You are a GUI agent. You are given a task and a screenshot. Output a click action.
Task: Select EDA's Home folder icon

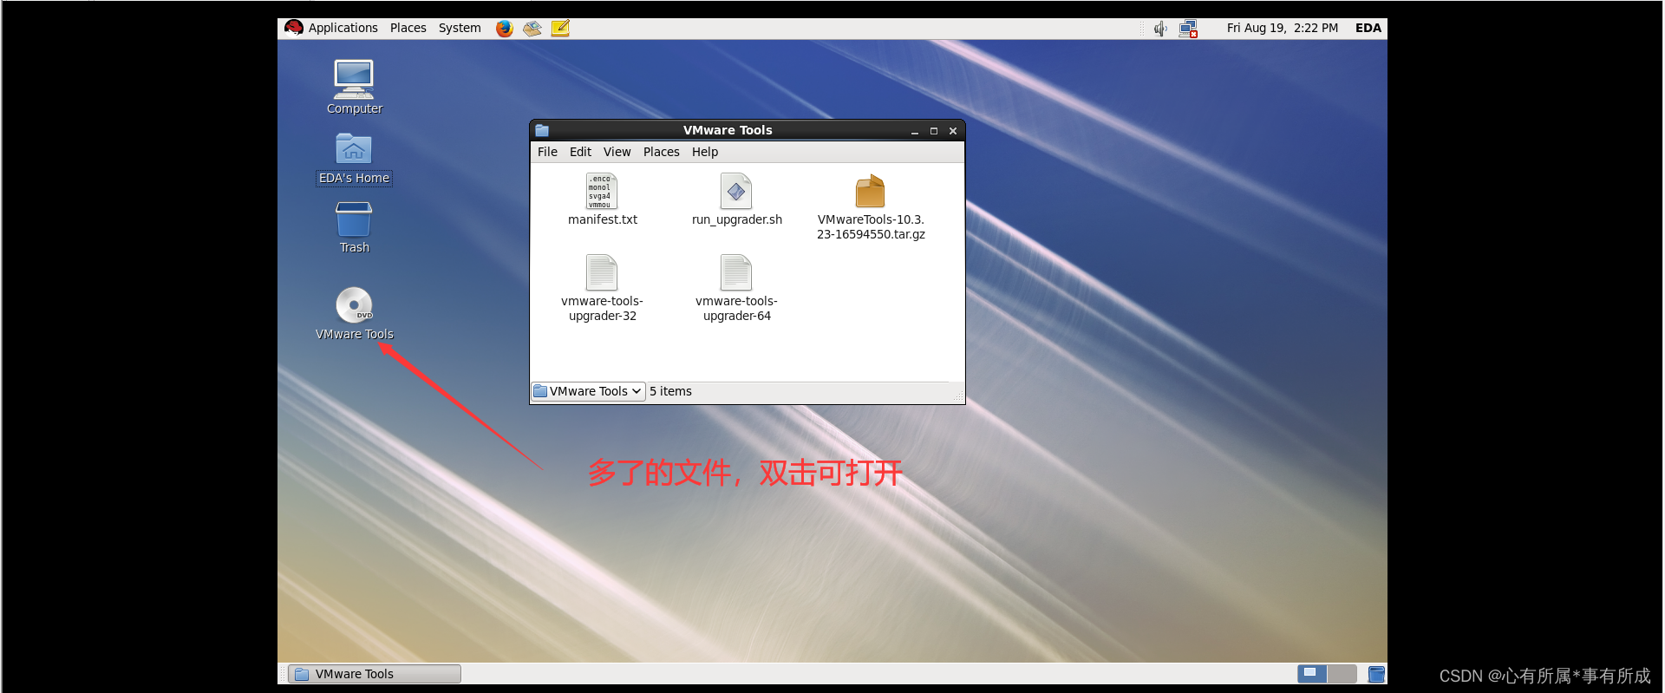pyautogui.click(x=354, y=149)
